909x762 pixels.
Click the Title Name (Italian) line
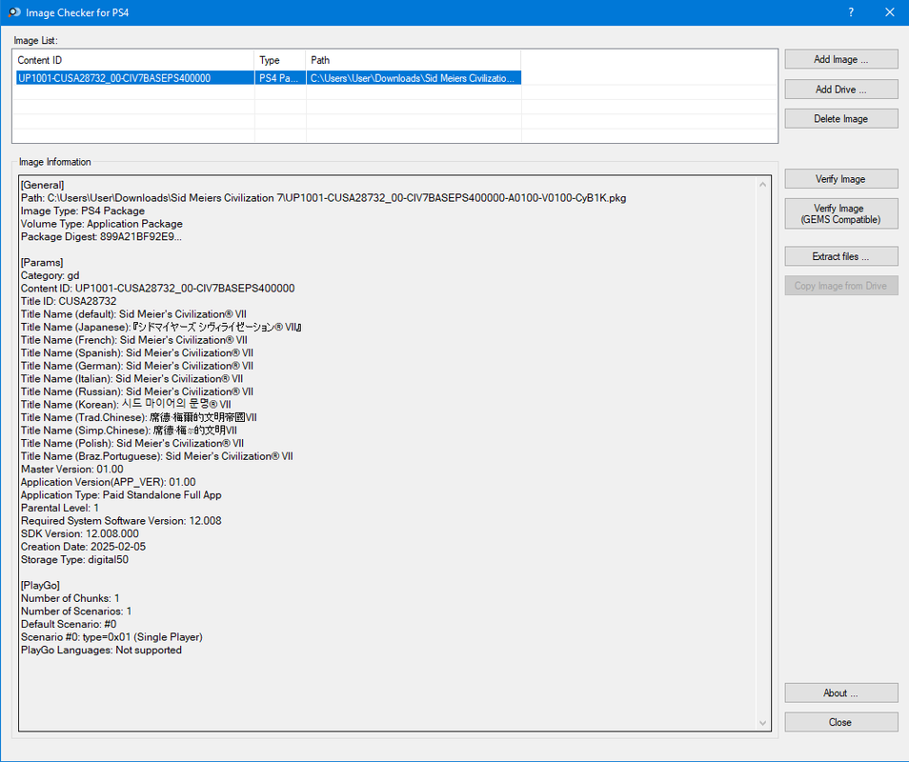131,378
